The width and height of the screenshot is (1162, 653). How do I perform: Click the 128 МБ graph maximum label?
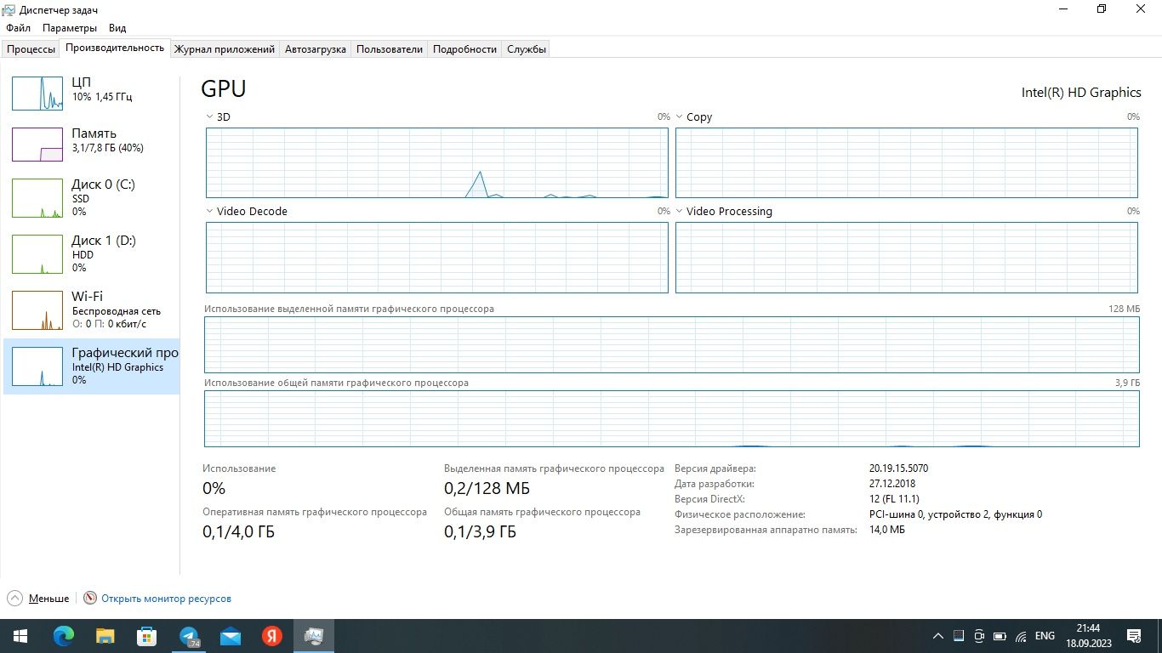1125,309
